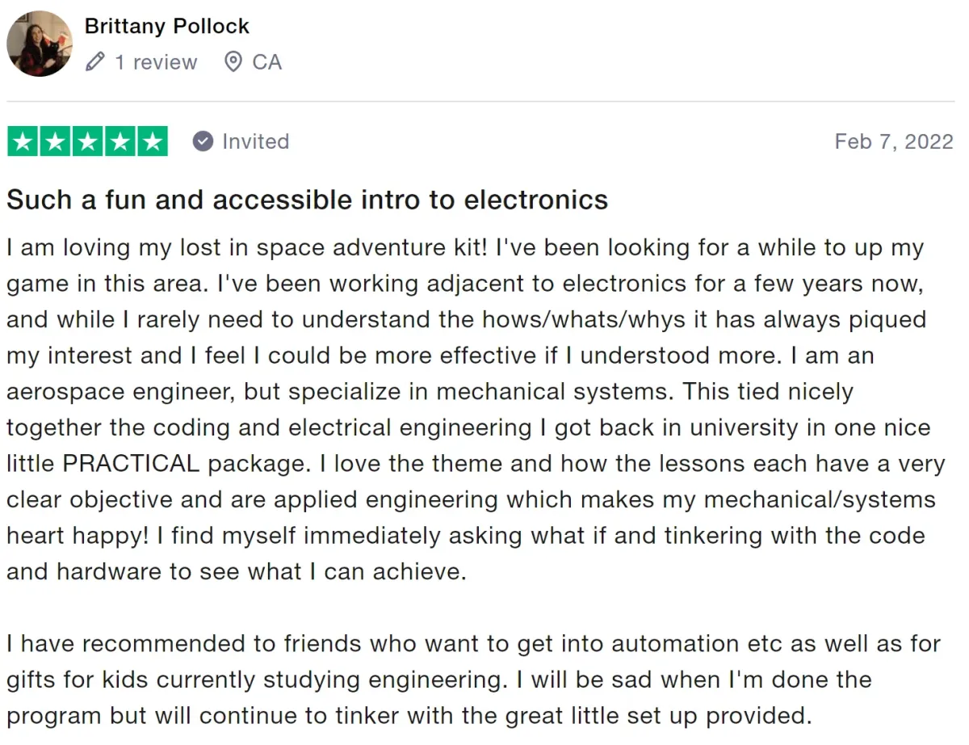Click the third green rating star

(87, 142)
